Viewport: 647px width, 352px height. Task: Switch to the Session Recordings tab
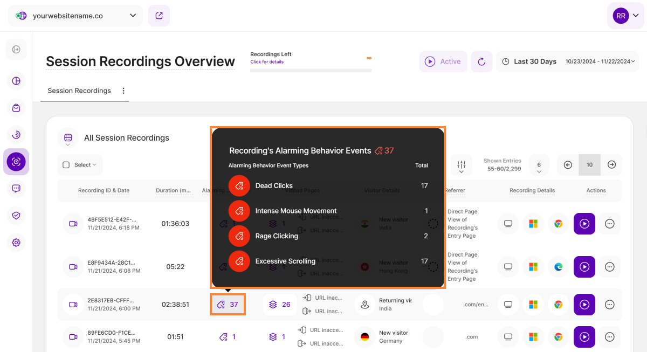point(79,91)
